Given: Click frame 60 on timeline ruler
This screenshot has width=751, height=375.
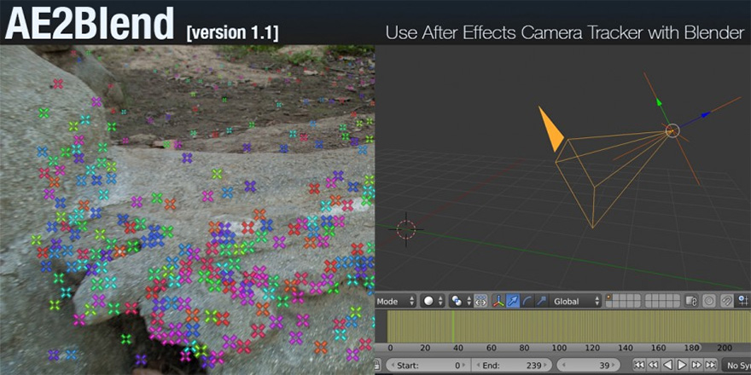Looking at the screenshot, I should click(492, 348).
